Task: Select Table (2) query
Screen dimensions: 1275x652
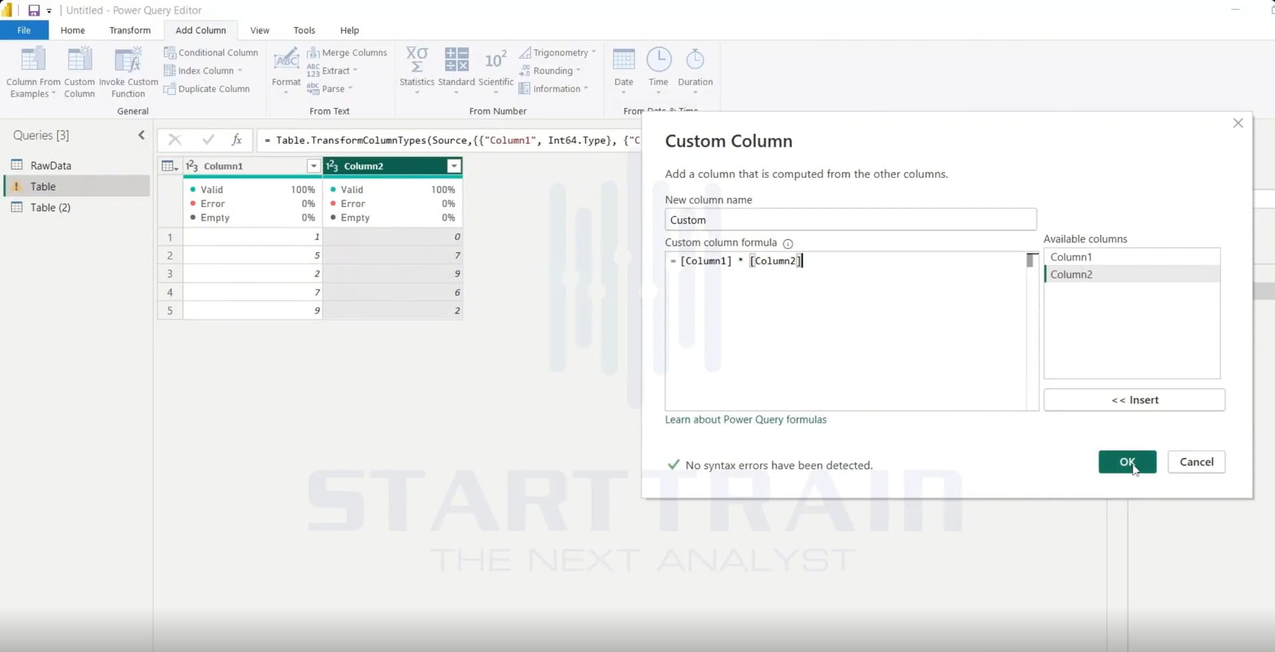Action: [x=76, y=207]
